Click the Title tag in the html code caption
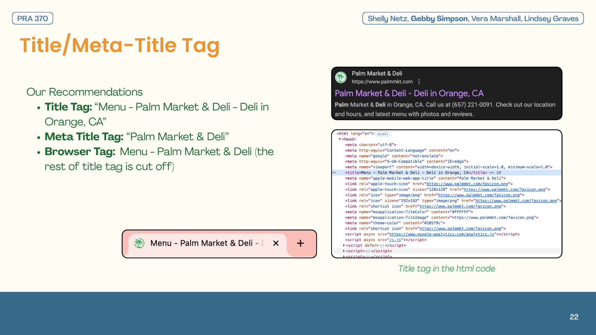Viewport: 596px width, 335px height. 447,269
